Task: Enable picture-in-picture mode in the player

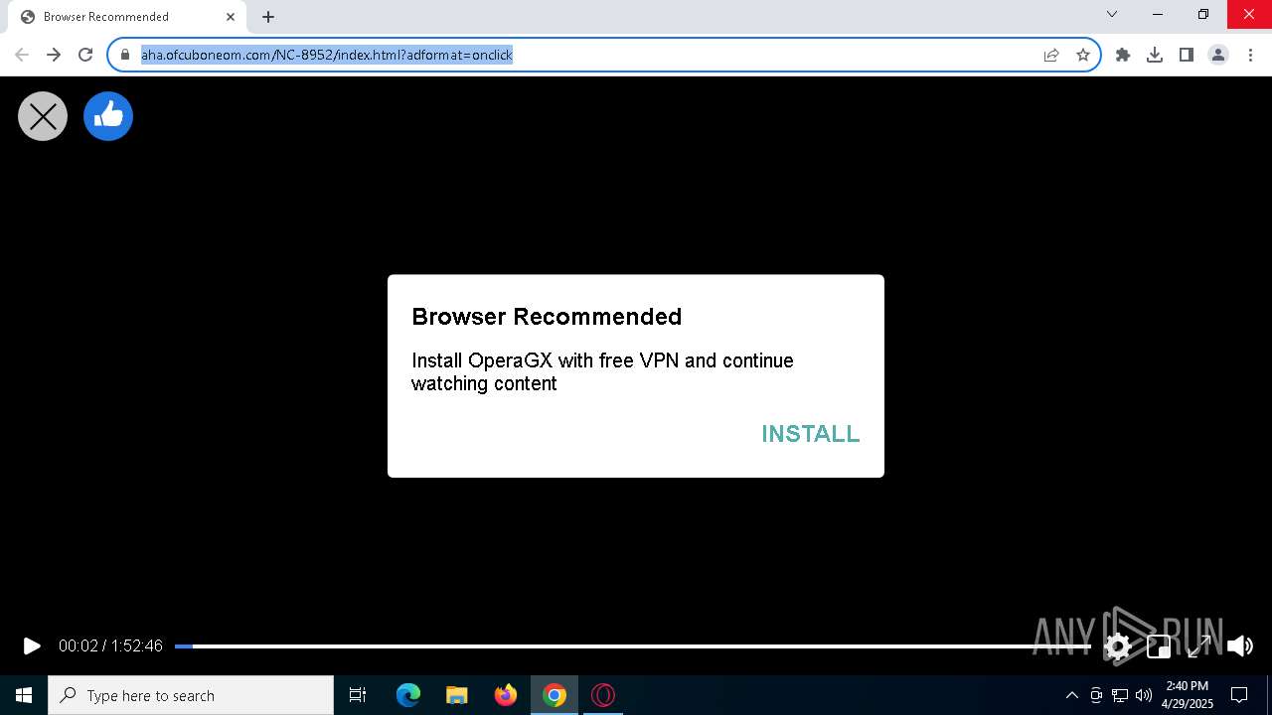Action: (1159, 646)
